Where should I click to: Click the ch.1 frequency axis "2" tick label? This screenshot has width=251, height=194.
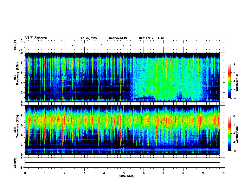(x=22, y=93)
